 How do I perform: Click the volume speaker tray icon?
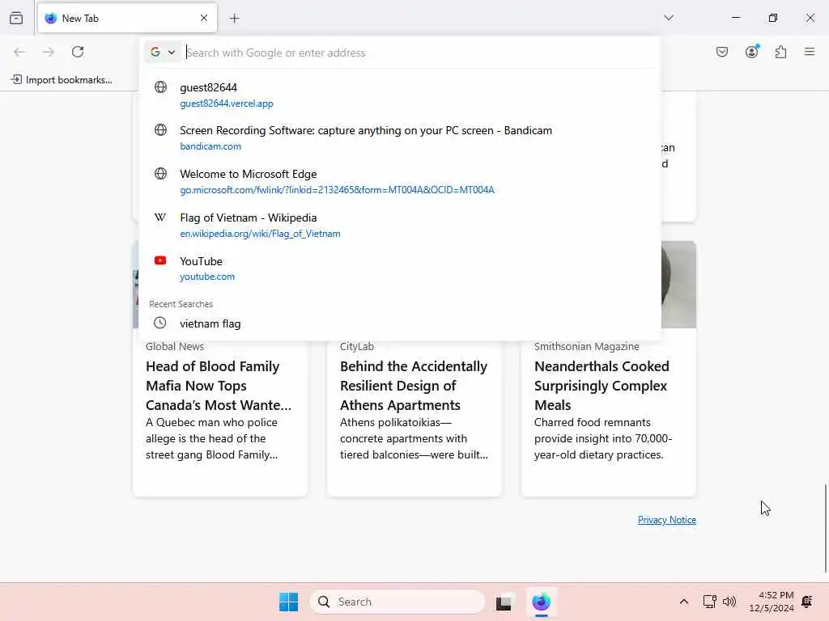729,602
